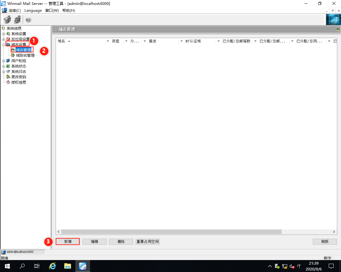Image resolution: width=341 pixels, height=272 pixels.
Task: Open the 帮助(H) menu
Action: click(69, 10)
